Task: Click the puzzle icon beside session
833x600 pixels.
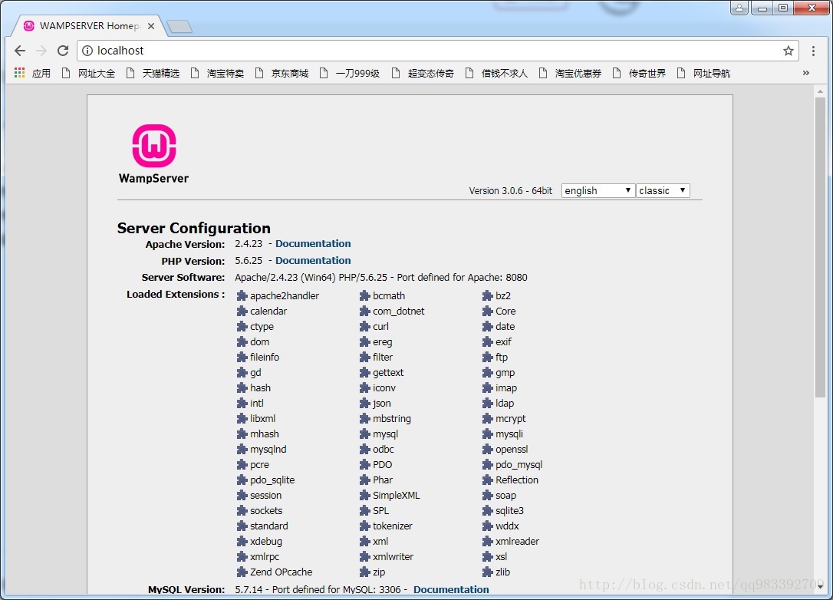Action: pos(242,495)
